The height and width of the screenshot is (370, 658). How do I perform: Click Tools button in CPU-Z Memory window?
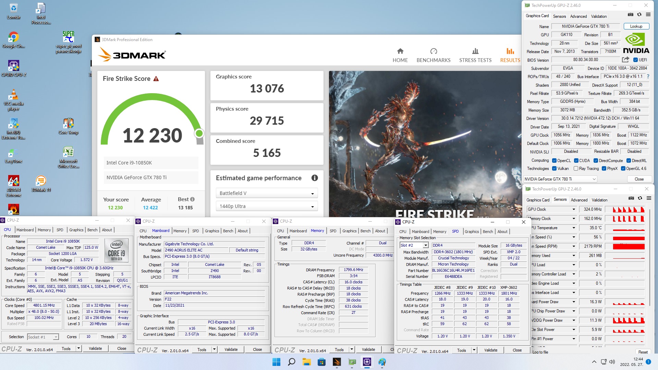[339, 349]
